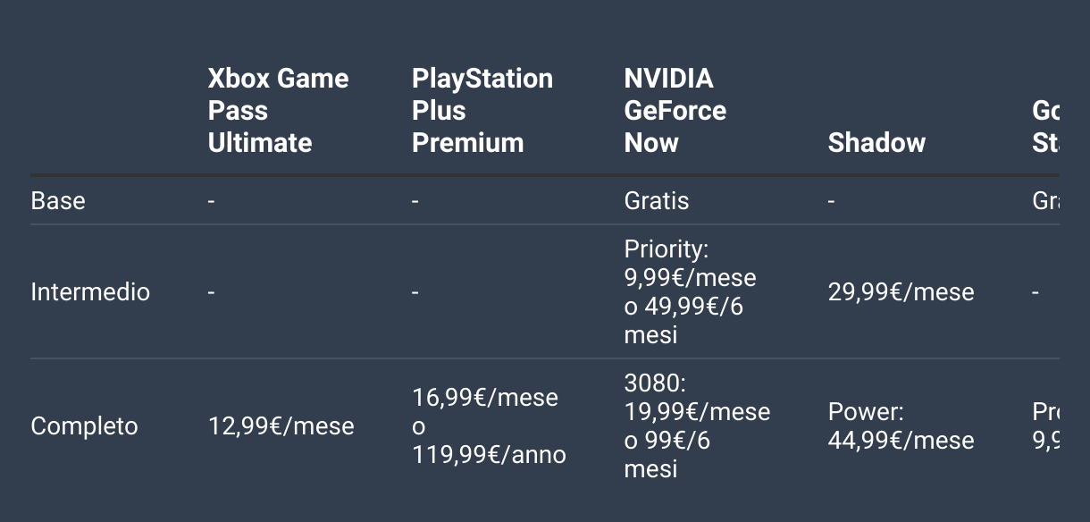Click the Gratis cell under NVIDIA GeForce Now
This screenshot has height=522, width=1090.
point(657,200)
